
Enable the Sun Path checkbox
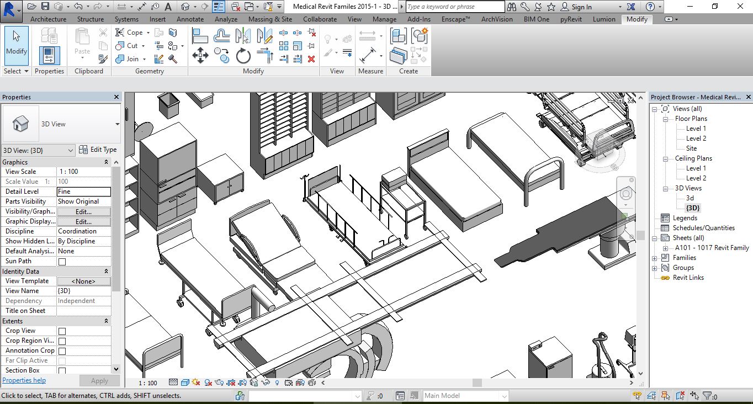[x=62, y=262]
